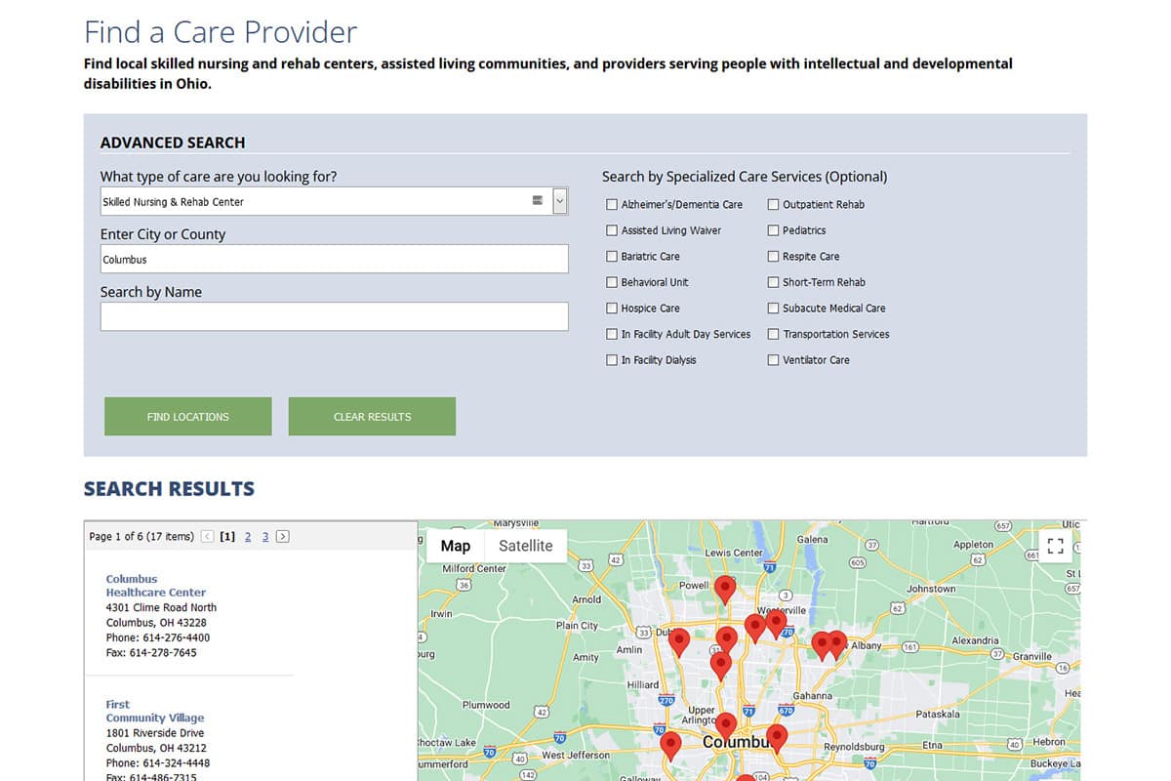Click the red map pin near Westerville
The width and height of the screenshot is (1171, 781).
[776, 622]
